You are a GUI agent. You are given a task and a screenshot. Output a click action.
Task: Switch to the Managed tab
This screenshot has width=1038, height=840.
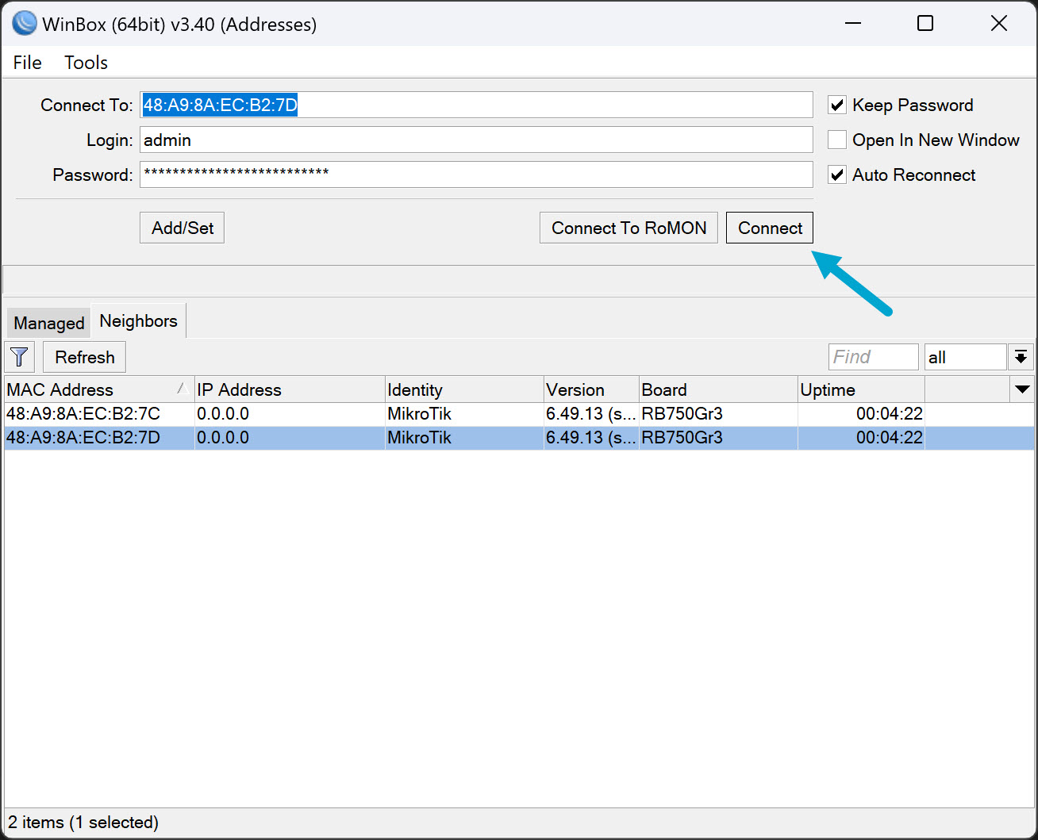point(48,322)
